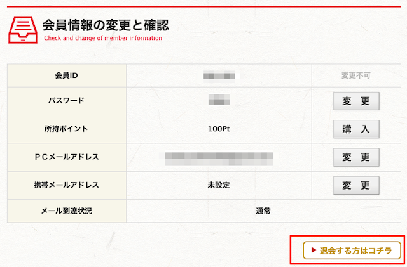Click the 会員ID label cell
This screenshot has height=267, width=407.
[67, 75]
